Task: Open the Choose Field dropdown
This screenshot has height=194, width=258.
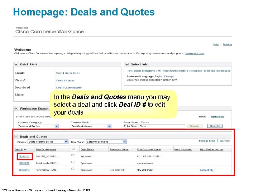Action: point(109,126)
